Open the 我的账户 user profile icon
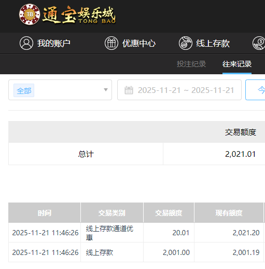Viewport: 265px width, 269px height. pyautogui.click(x=26, y=43)
